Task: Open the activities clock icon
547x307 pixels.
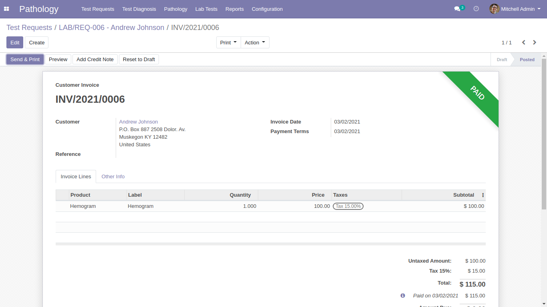Action: [x=476, y=9]
